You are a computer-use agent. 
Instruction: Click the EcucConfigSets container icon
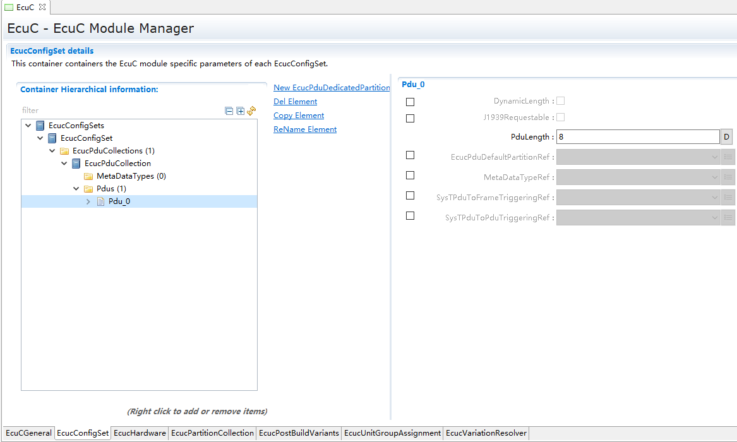(40, 126)
